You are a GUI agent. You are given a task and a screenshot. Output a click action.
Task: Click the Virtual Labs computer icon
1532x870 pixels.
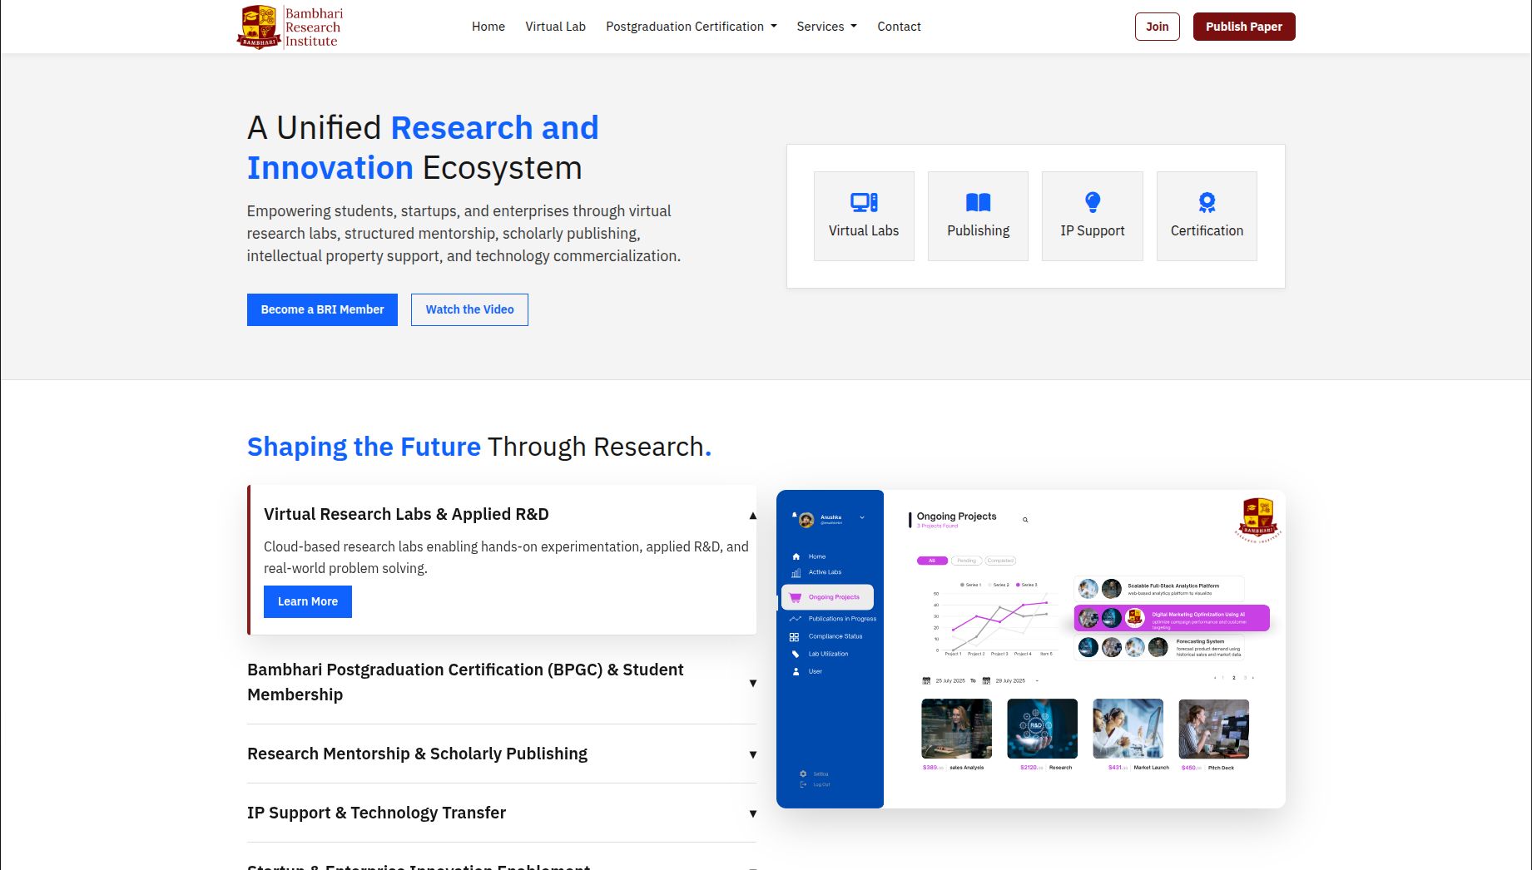click(863, 202)
